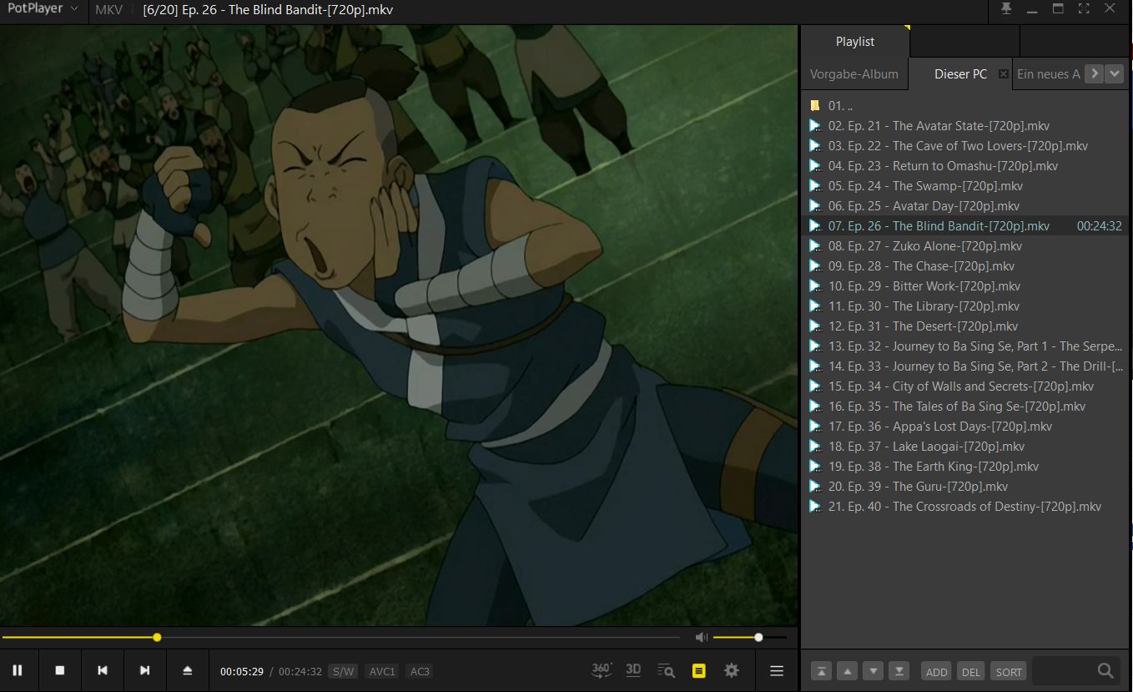Select Ep. 32 - Journey to Ba Sing Se Part 1

coord(964,346)
